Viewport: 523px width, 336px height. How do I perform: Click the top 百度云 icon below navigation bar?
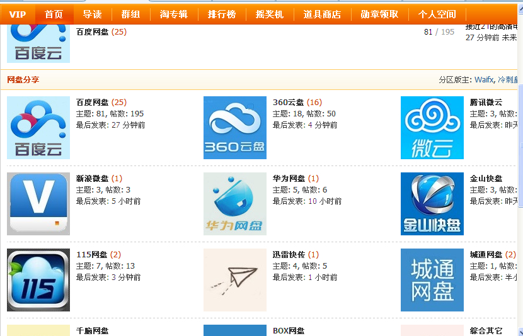[x=38, y=43]
